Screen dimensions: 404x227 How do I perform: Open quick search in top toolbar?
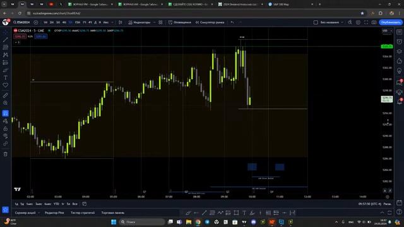coord(350,23)
